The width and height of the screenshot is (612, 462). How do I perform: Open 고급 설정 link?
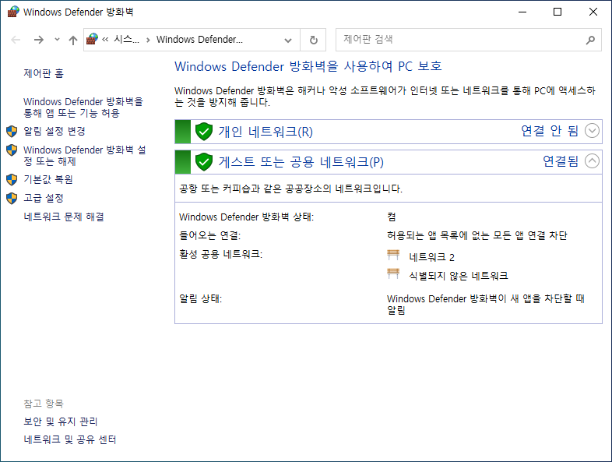coord(44,198)
